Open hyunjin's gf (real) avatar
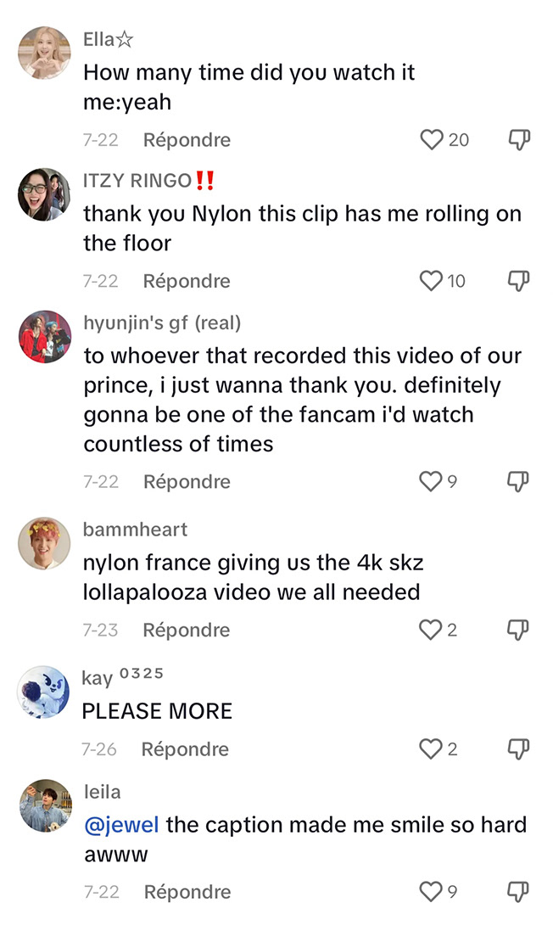Image resolution: width=553 pixels, height=925 pixels. tap(45, 336)
